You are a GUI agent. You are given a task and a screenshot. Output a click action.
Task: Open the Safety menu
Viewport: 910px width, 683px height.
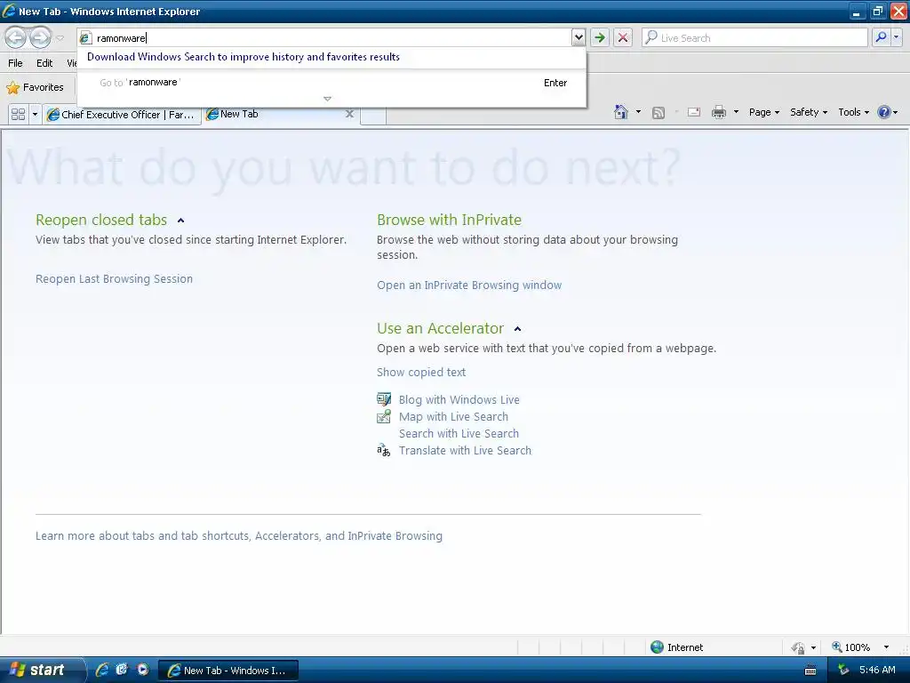809,112
